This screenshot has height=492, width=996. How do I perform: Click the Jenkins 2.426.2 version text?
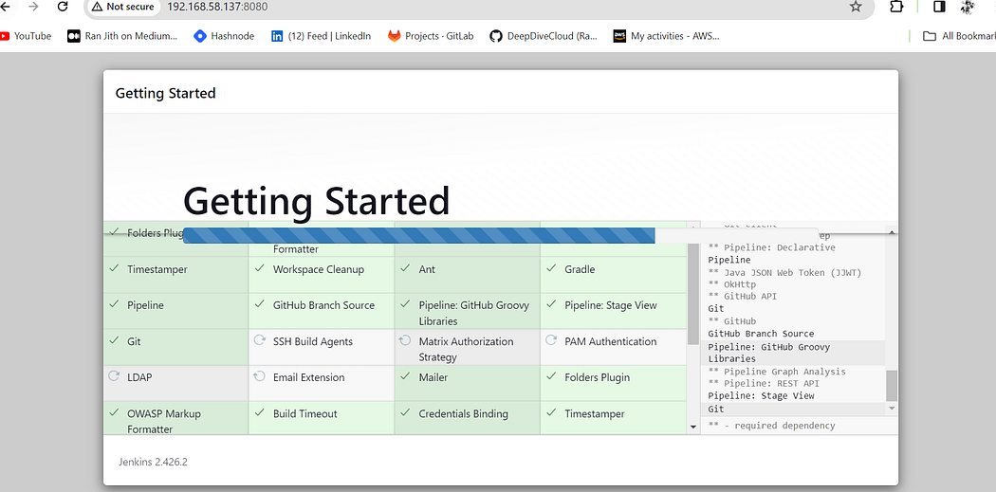click(153, 463)
